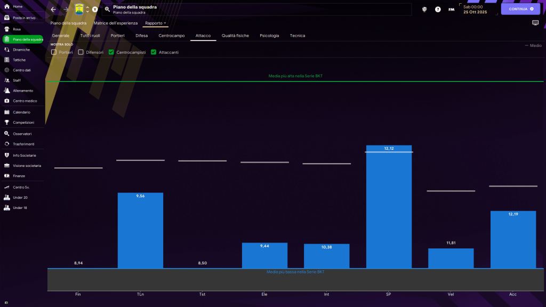Open the Calendario section
Image resolution: width=546 pixels, height=307 pixels.
[21, 112]
